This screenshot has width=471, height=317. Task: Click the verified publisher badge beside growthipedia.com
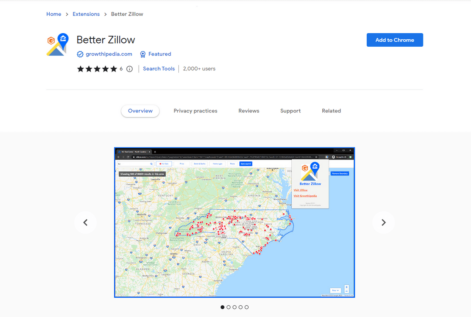point(80,54)
